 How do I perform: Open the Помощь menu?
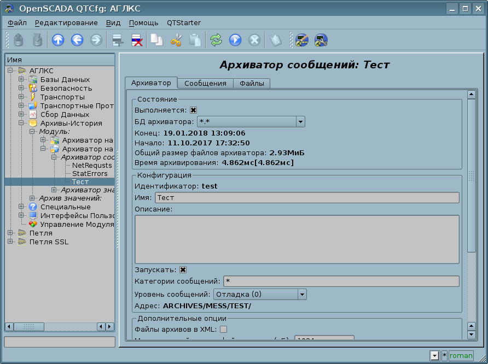(143, 23)
